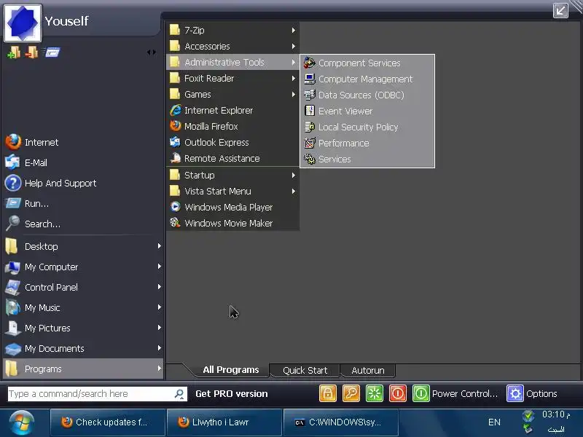Viewport: 583px width, 437px height.
Task: Click the green restart power icon
Action: (421, 393)
